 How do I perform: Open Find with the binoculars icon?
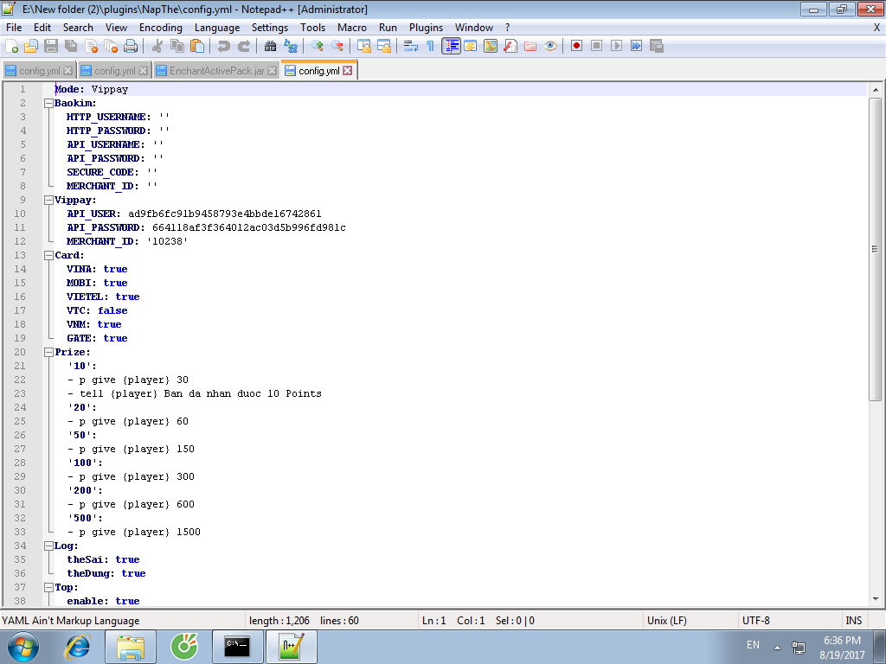(271, 46)
